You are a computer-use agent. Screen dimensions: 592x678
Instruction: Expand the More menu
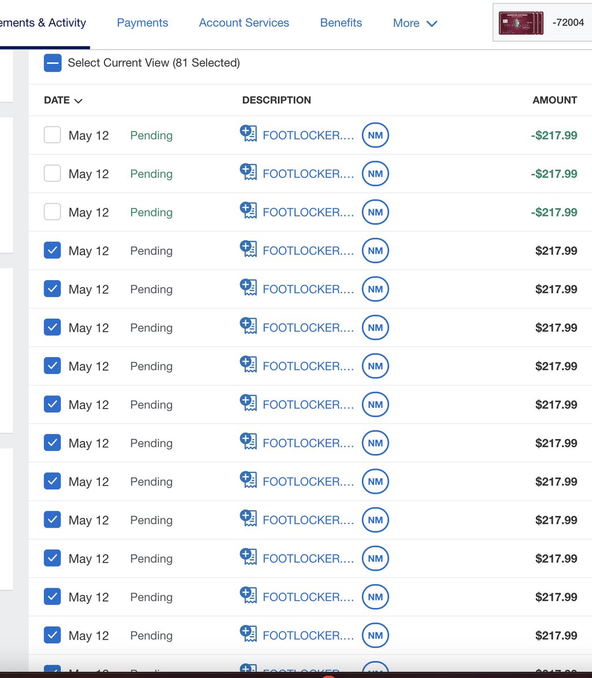(415, 23)
